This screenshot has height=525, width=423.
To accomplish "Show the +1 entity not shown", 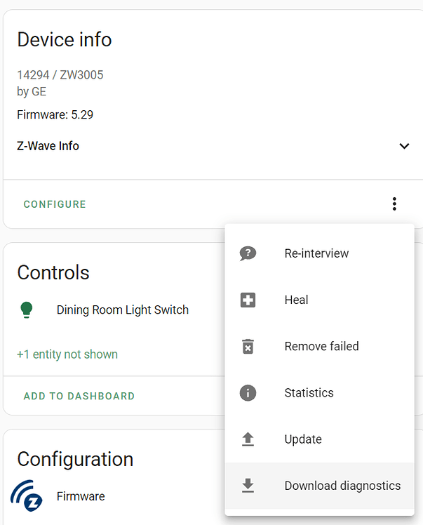I will pos(67,354).
